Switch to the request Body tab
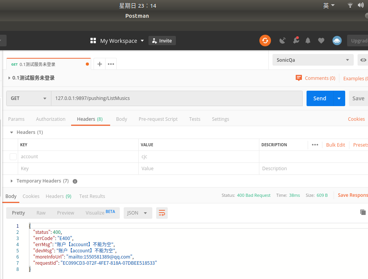 coord(121,119)
